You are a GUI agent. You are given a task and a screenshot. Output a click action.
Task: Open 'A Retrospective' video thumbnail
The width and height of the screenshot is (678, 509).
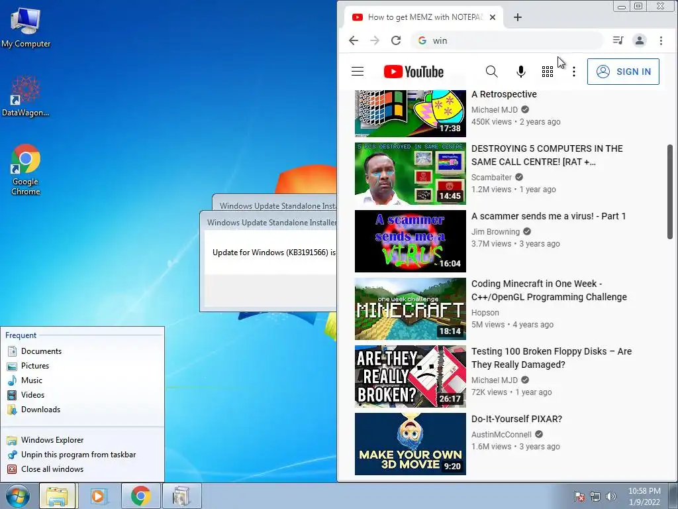pos(411,113)
